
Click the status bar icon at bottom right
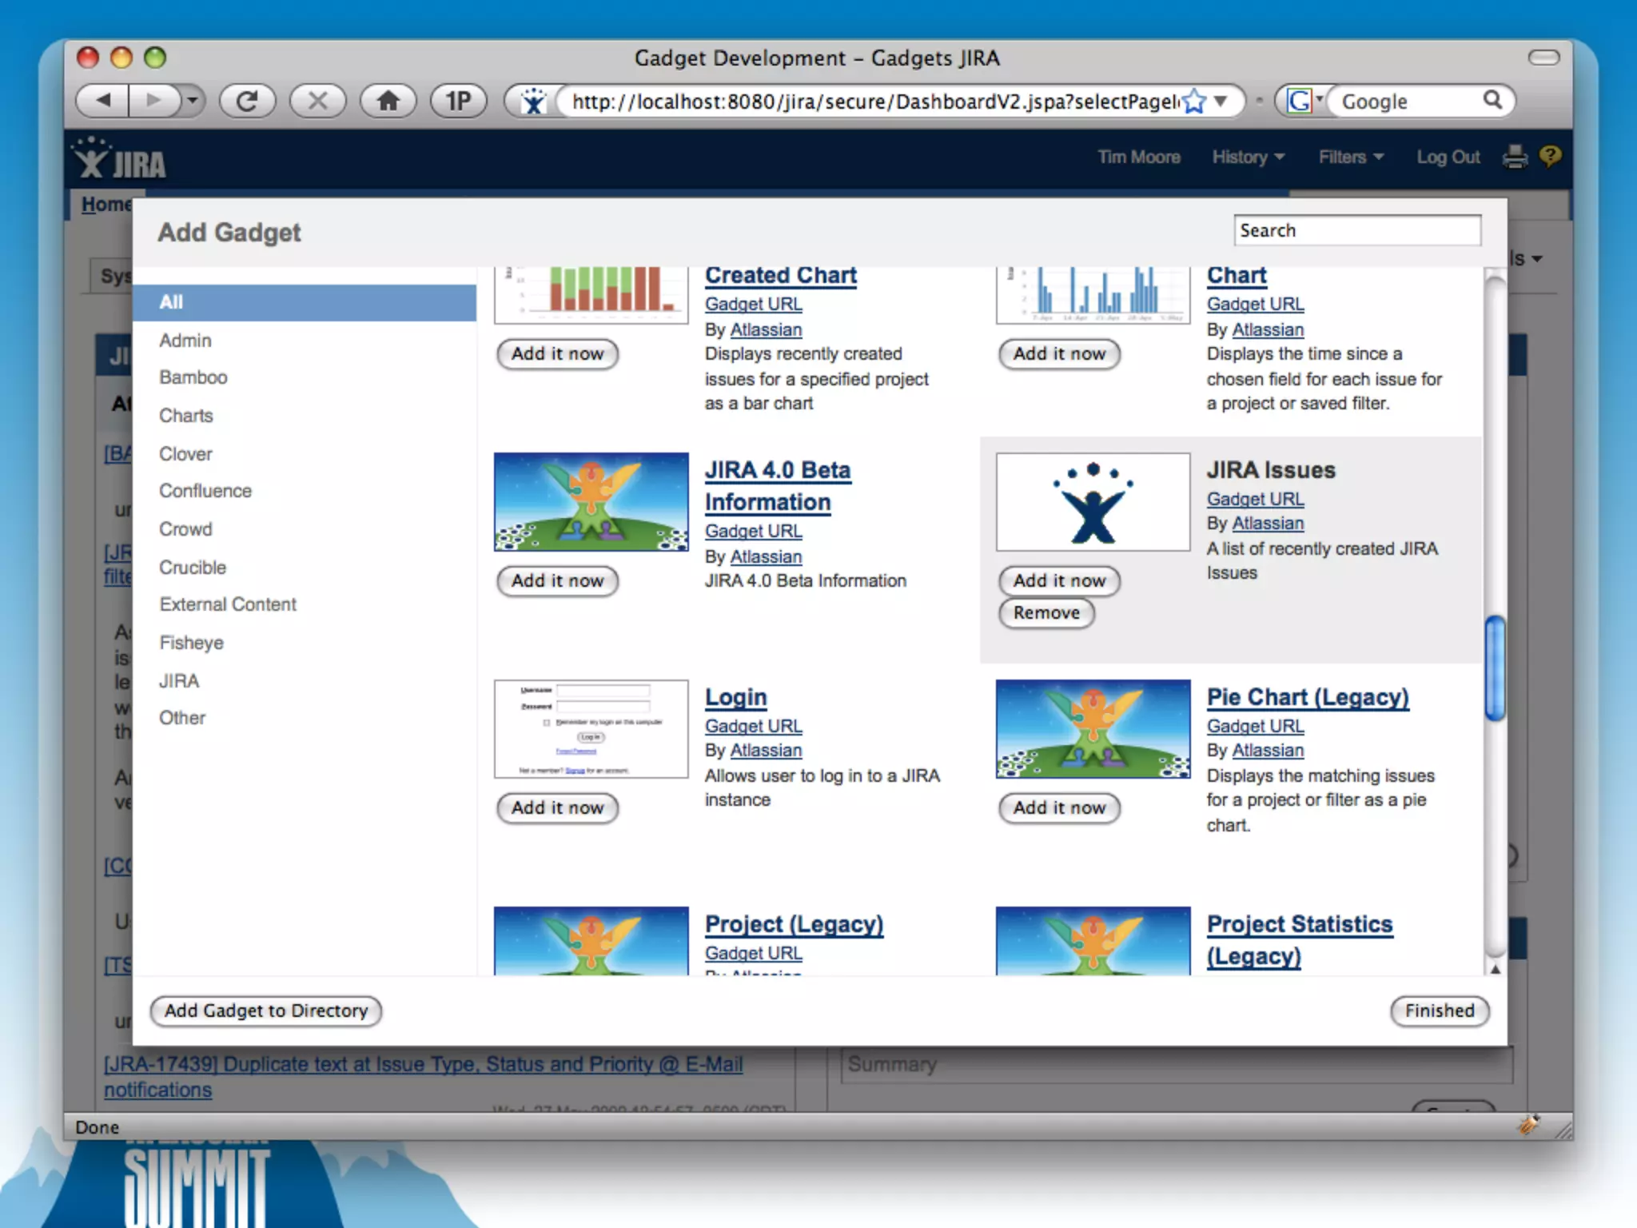click(1529, 1125)
